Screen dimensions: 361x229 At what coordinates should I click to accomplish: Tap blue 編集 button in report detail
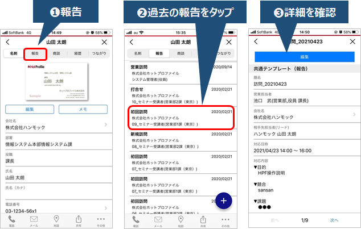305,57
